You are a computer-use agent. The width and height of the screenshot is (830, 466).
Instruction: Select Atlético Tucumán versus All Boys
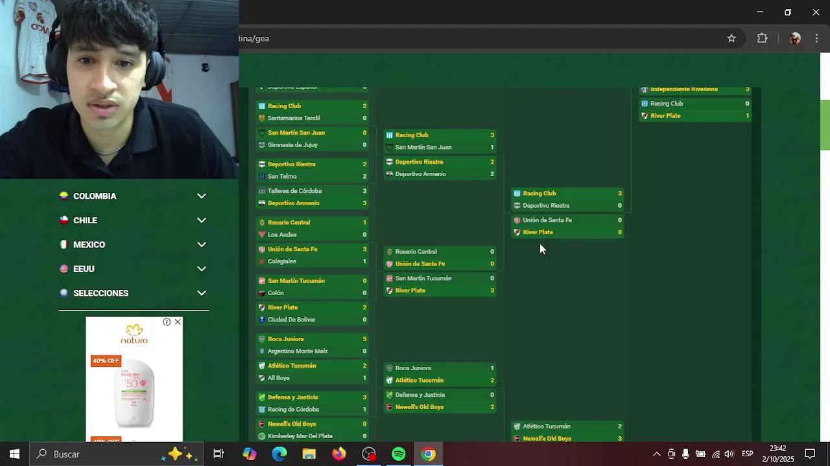292,366
